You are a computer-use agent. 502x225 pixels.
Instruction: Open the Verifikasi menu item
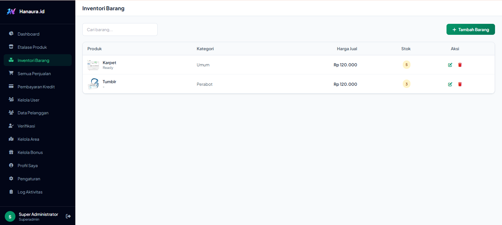tap(37, 126)
